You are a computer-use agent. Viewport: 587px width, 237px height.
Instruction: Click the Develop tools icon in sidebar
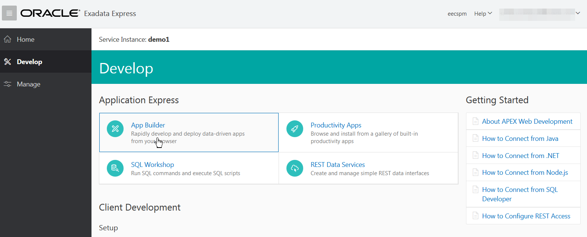point(7,62)
